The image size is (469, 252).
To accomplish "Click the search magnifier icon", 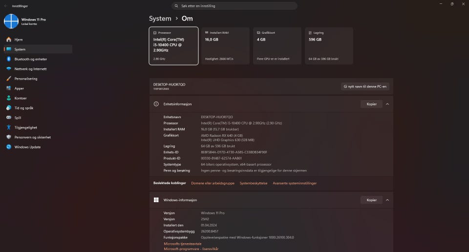I will 176,6.
